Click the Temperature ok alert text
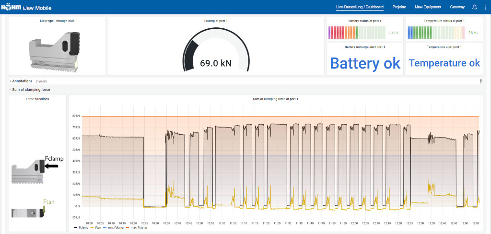This screenshot has height=234, width=491. point(444,63)
